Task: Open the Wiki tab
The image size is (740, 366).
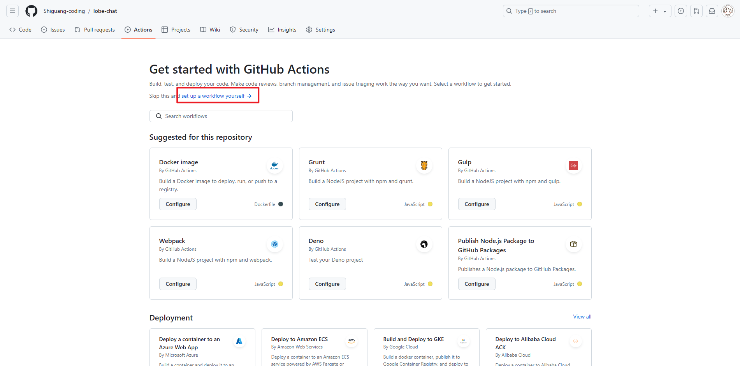Action: 210,30
